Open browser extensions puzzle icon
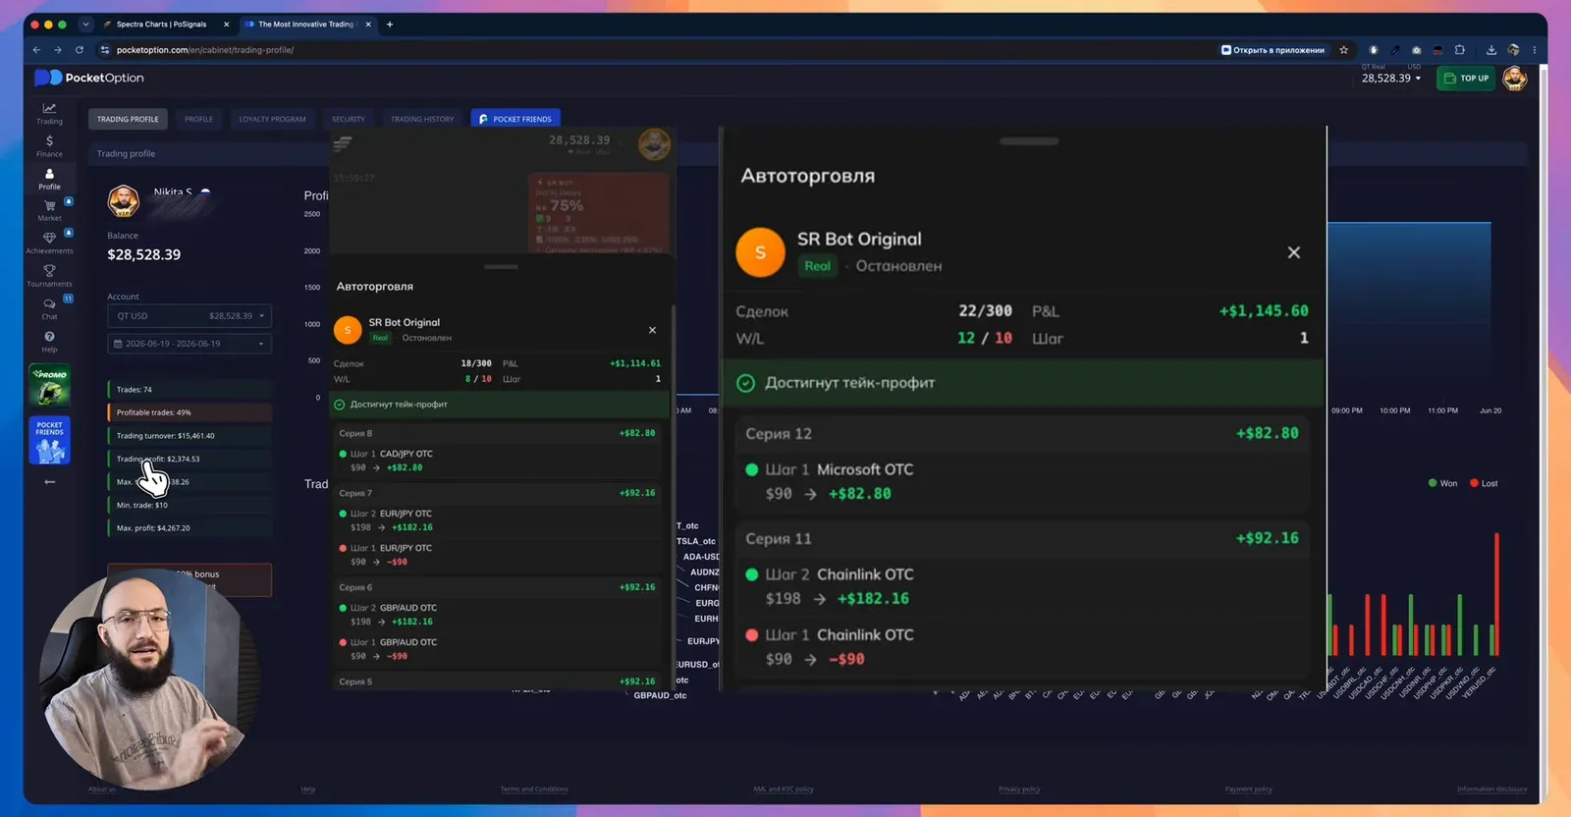Screen dimensions: 1571x817 point(1460,50)
